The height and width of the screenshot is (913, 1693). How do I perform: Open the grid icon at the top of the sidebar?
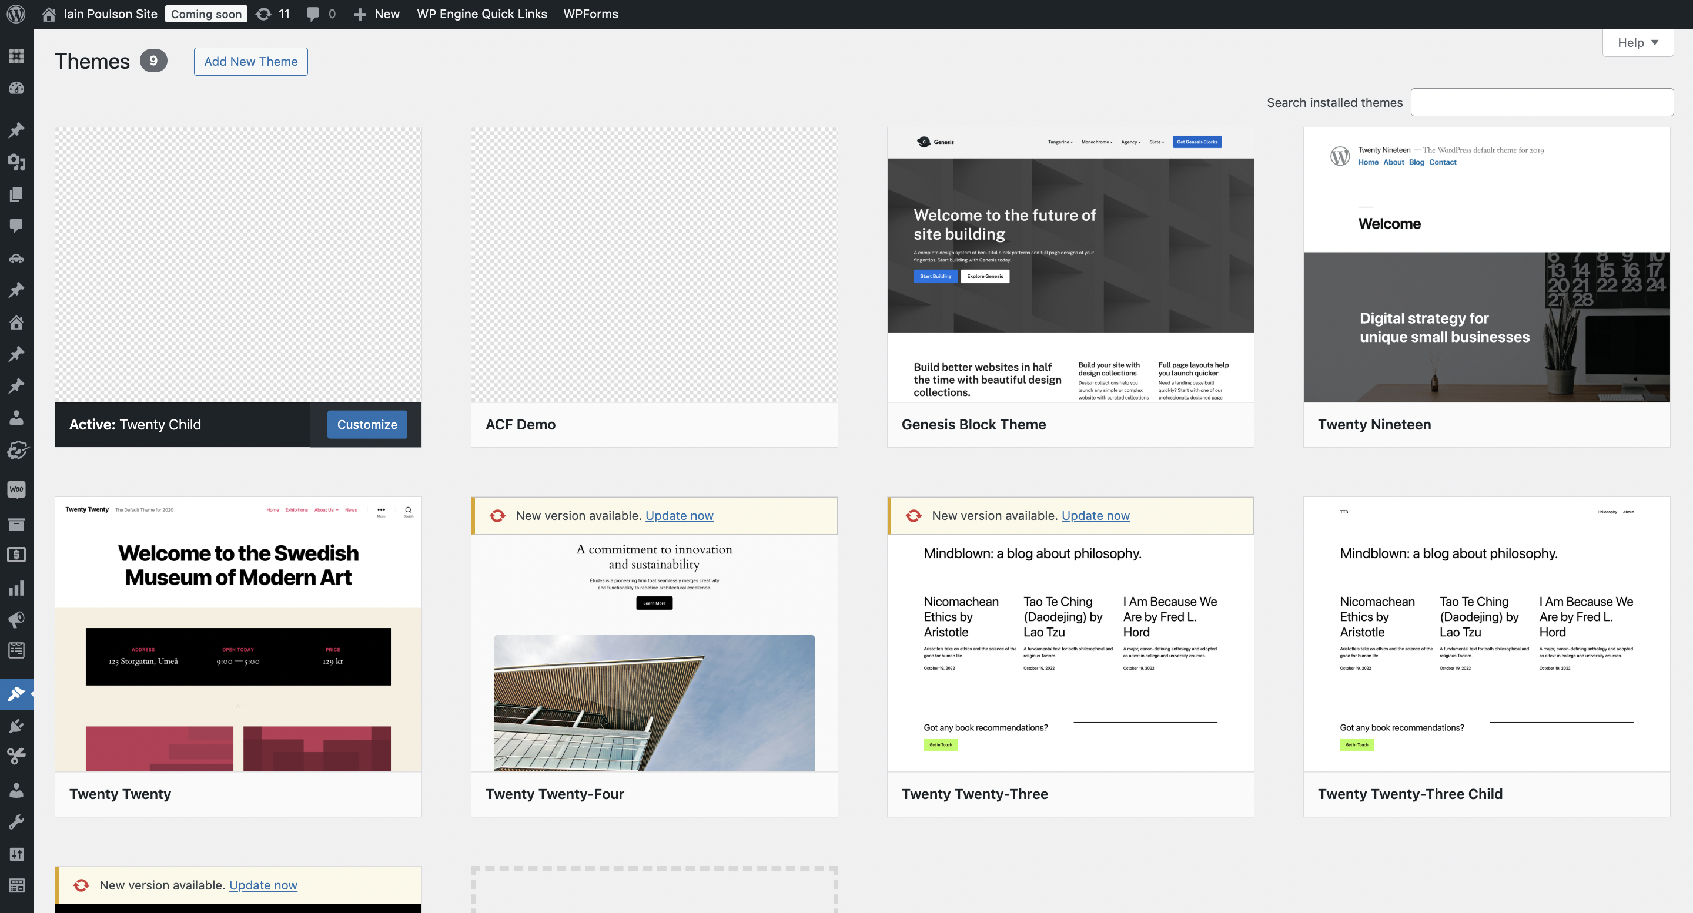(16, 56)
